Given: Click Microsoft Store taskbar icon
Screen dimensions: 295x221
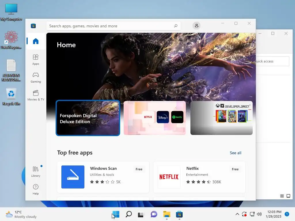Looking at the screenshot, I should 179,214.
